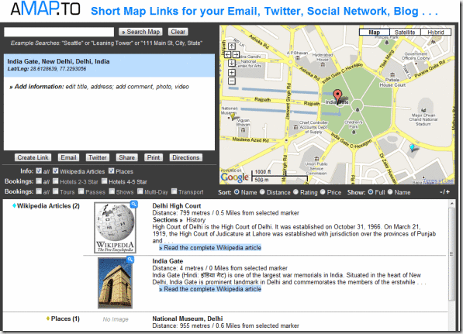This screenshot has width=463, height=334.
Task: Clear the search box with Clear button
Action: tap(178, 32)
